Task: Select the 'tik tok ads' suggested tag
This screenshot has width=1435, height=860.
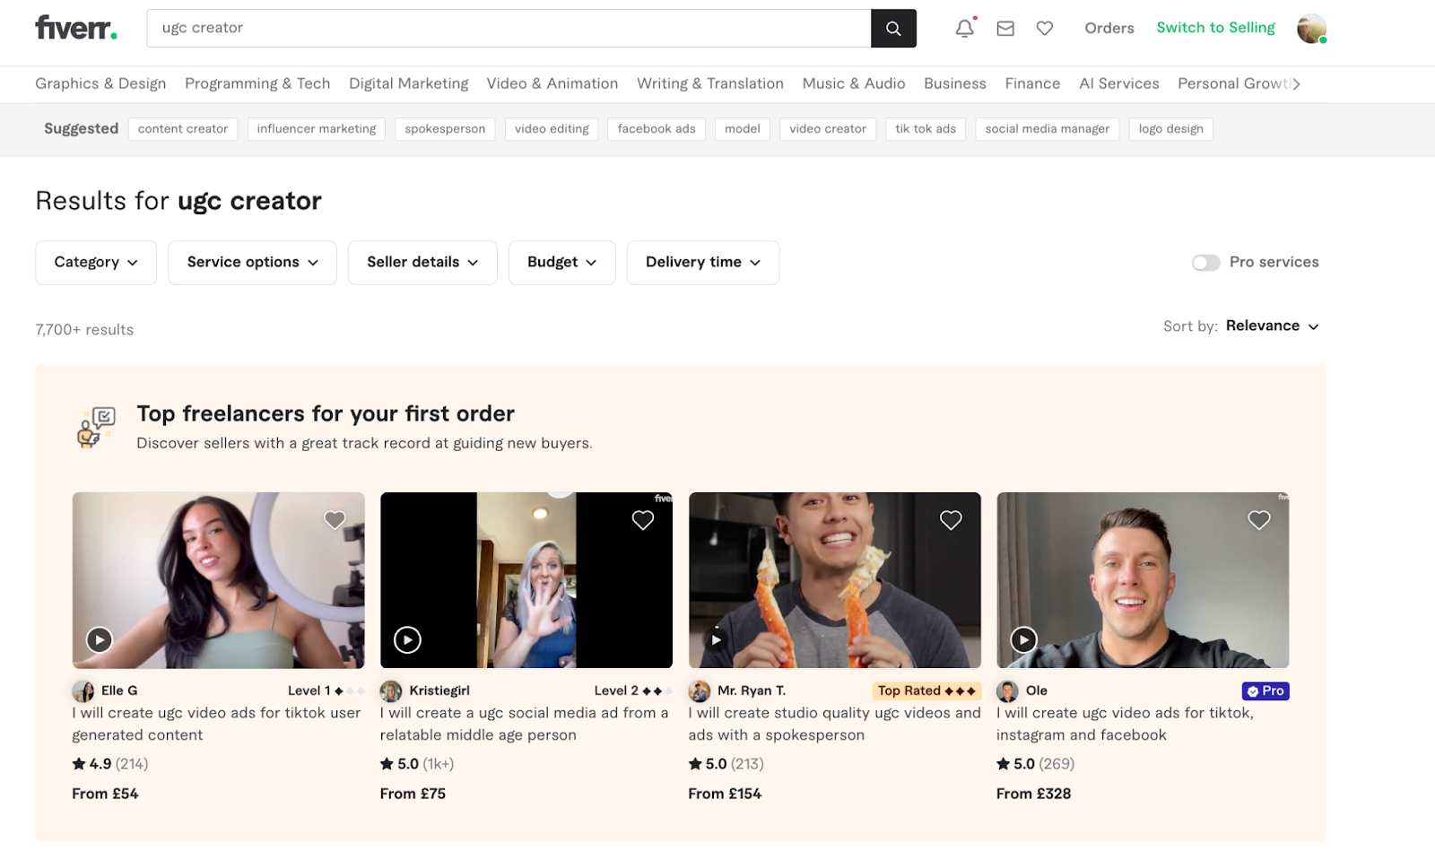Action: pyautogui.click(x=925, y=128)
